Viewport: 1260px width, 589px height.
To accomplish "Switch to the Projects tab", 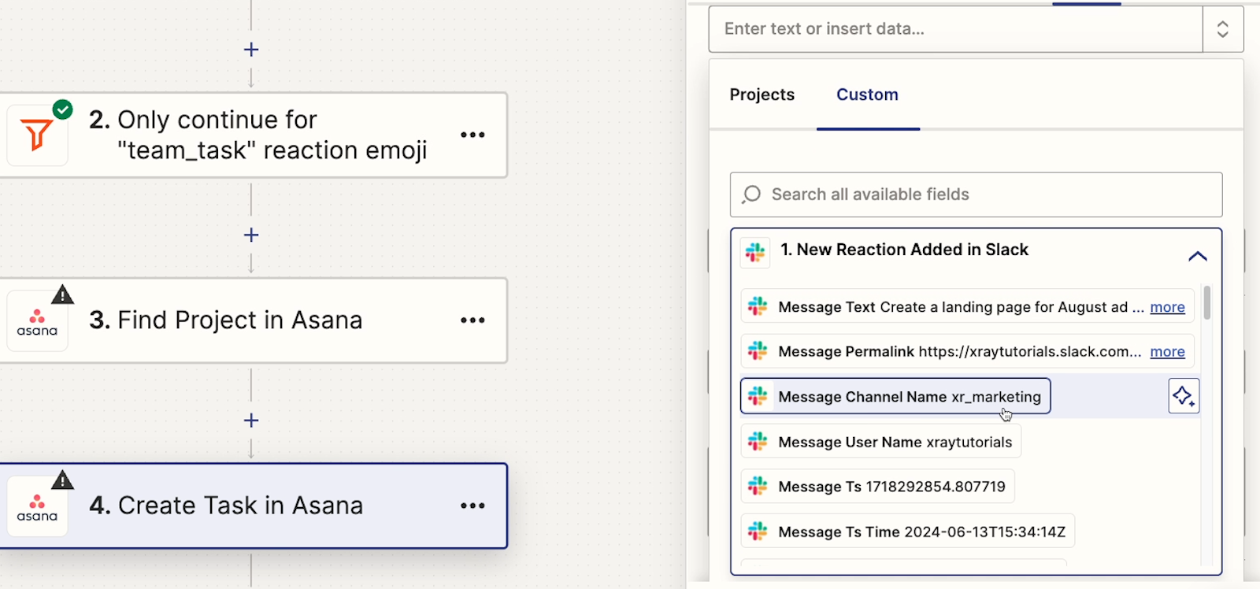I will click(762, 94).
